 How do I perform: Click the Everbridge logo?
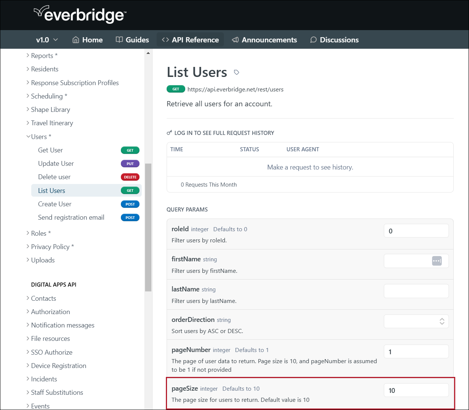(x=80, y=14)
